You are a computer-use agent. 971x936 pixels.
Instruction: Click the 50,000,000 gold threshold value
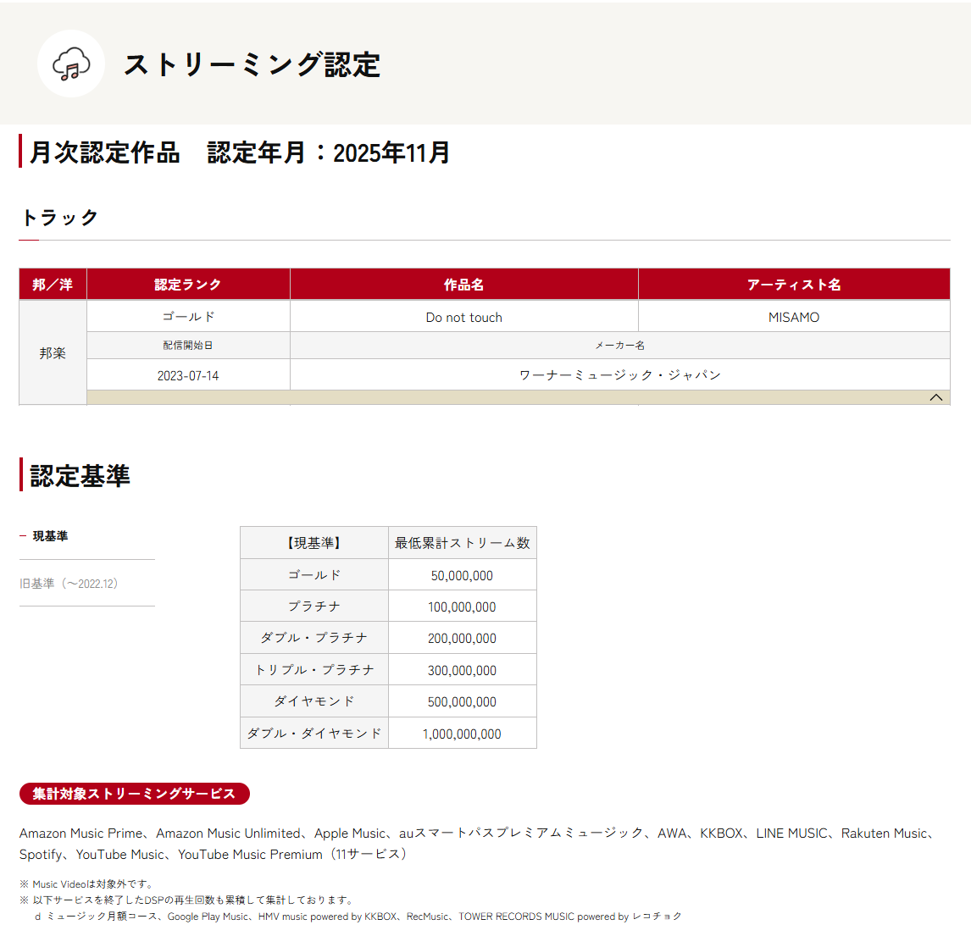pos(462,576)
